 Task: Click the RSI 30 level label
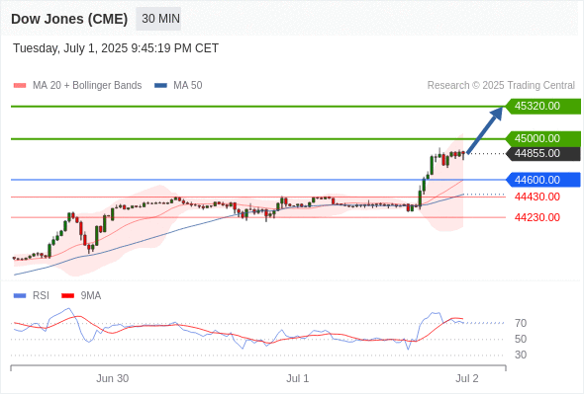pos(521,355)
